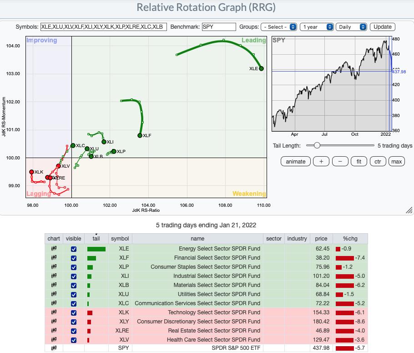The image size is (414, 353).
Task: Open the chart icon for XLF row
Action: pyautogui.click(x=54, y=258)
